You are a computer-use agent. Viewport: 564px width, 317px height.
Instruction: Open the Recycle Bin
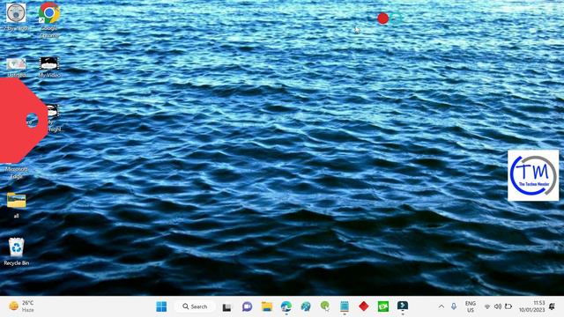(x=16, y=252)
